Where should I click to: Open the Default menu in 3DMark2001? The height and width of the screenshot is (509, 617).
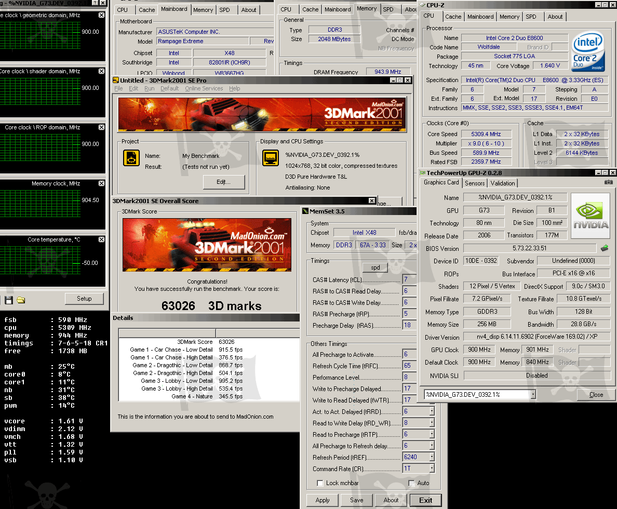[x=170, y=89]
